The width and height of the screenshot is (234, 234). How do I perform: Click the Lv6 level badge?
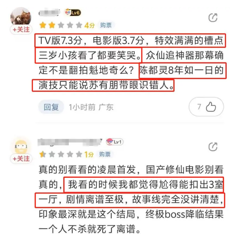[x=73, y=13]
